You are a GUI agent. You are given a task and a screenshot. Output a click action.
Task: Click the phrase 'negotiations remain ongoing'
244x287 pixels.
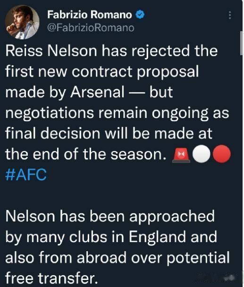(107, 113)
